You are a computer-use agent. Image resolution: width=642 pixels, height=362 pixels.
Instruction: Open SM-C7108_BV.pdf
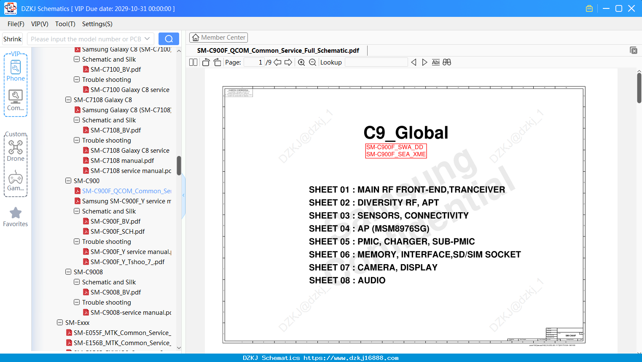[x=116, y=130]
